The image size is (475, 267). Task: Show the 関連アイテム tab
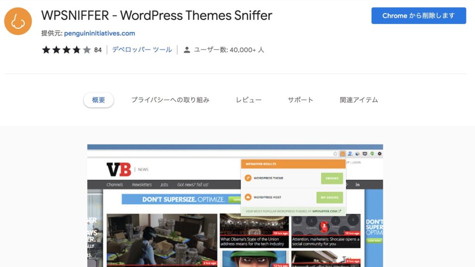pos(359,100)
